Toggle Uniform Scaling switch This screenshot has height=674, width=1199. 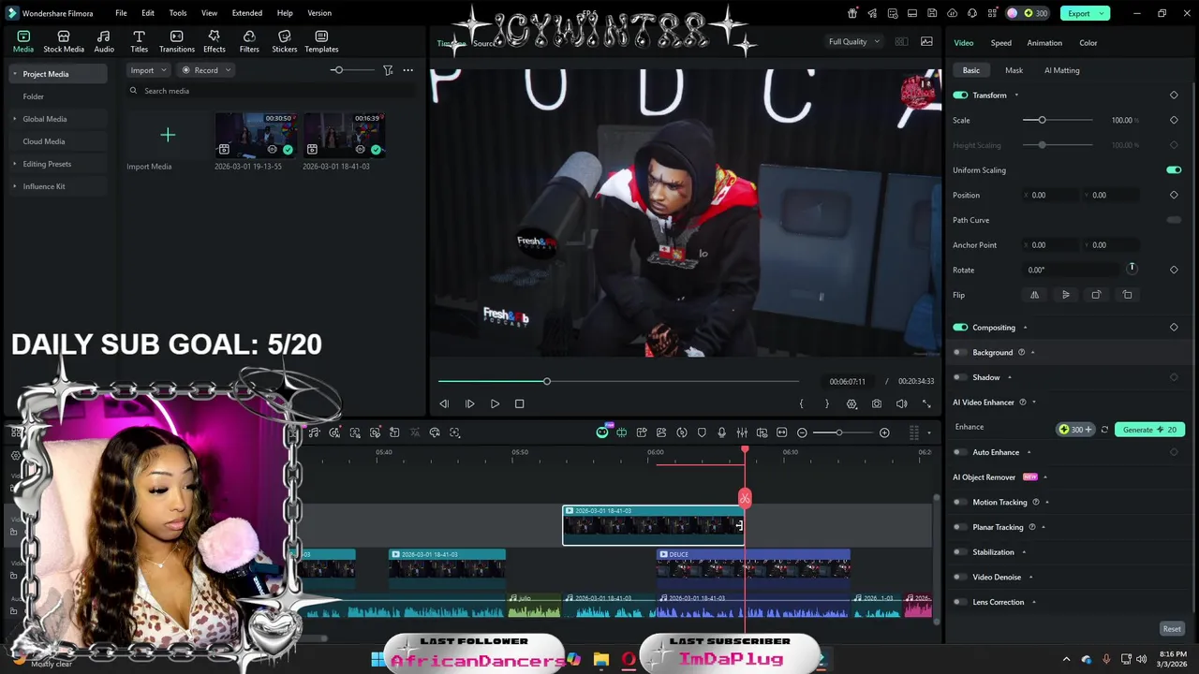click(x=1174, y=170)
